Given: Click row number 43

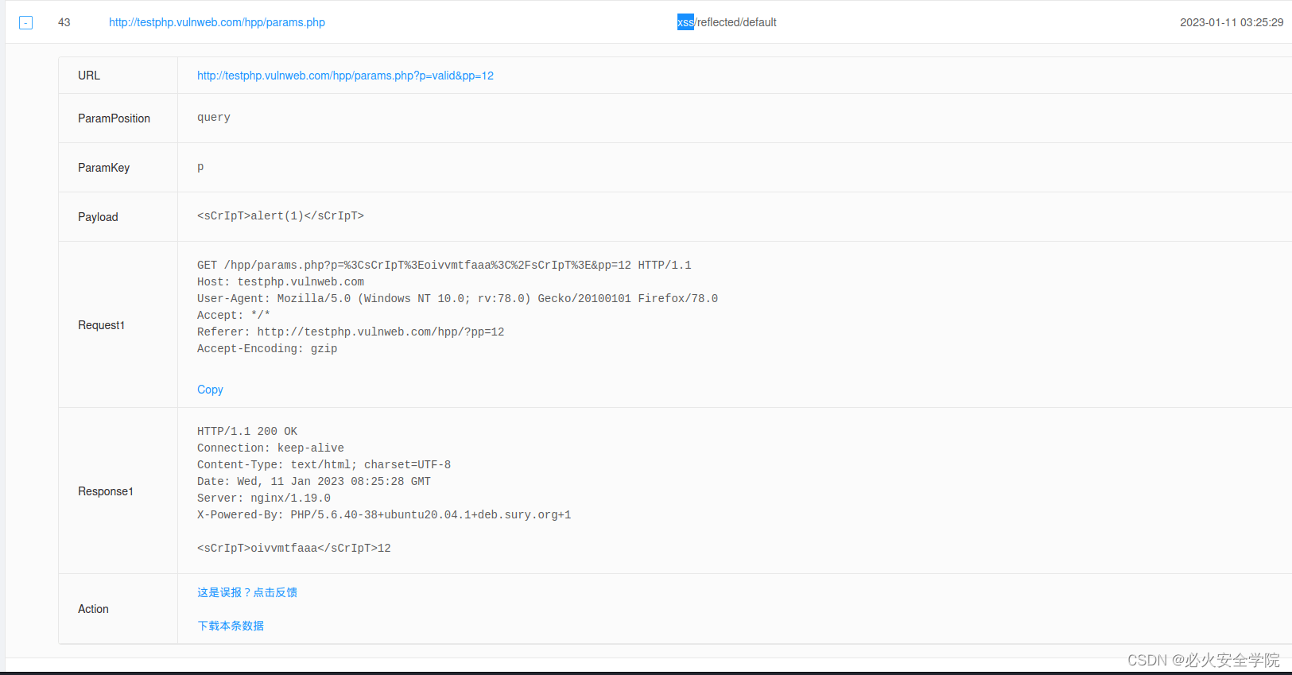Looking at the screenshot, I should point(64,22).
